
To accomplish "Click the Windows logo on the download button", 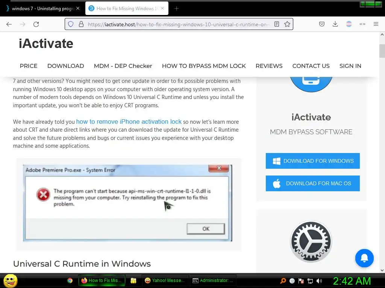I will tap(276, 161).
